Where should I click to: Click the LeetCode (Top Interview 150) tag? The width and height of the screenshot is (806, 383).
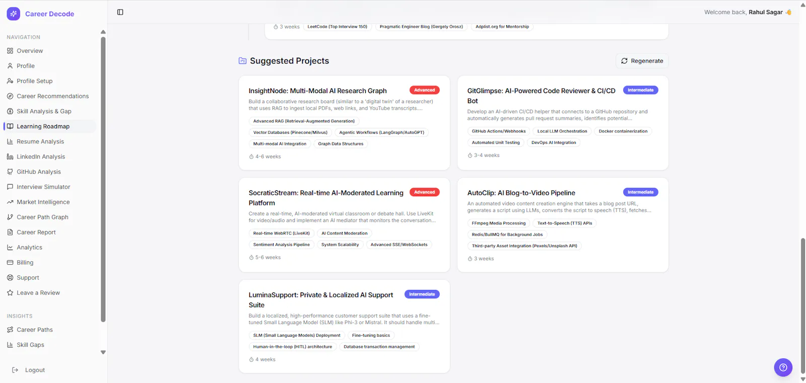coord(338,27)
